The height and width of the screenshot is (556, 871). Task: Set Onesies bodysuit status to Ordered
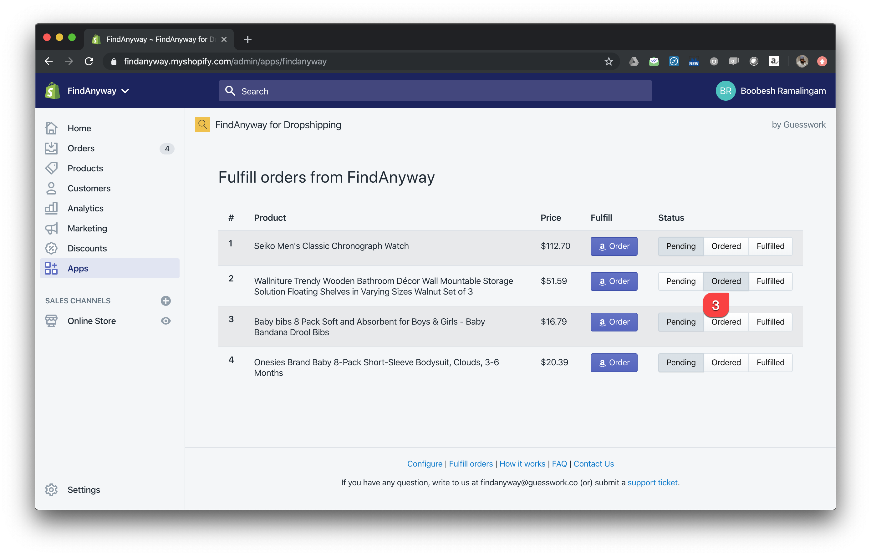click(726, 362)
